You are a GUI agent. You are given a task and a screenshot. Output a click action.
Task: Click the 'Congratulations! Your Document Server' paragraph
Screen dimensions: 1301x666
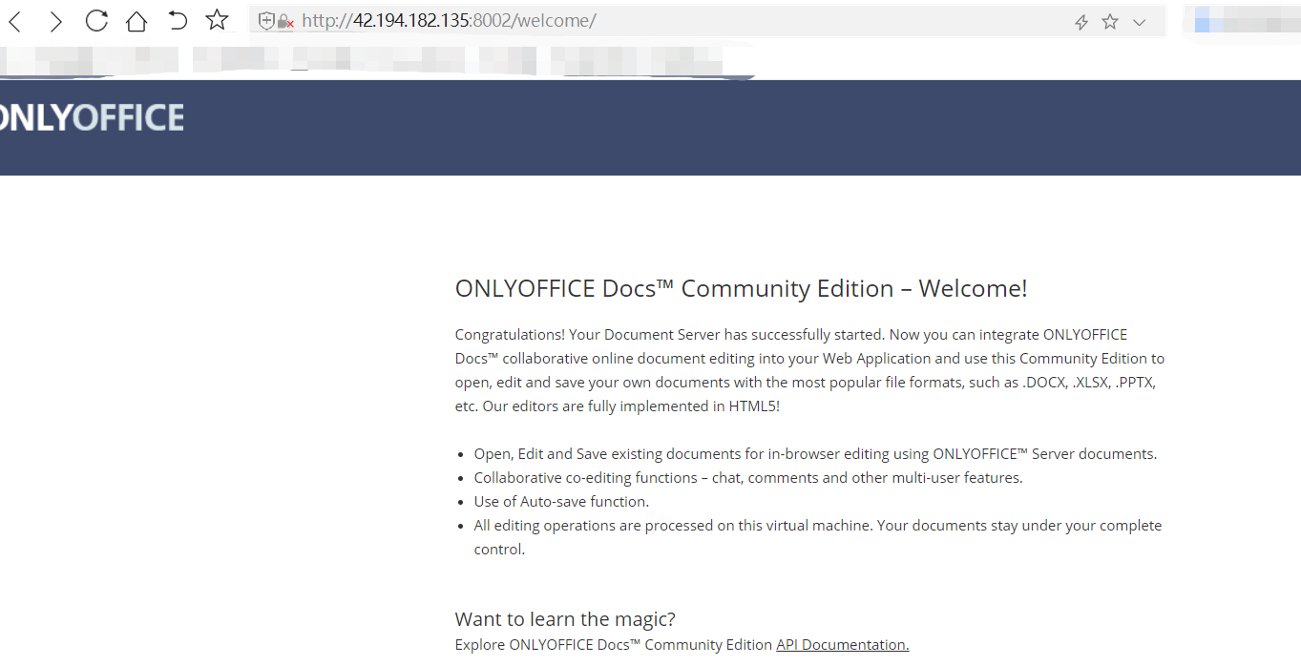(x=810, y=370)
